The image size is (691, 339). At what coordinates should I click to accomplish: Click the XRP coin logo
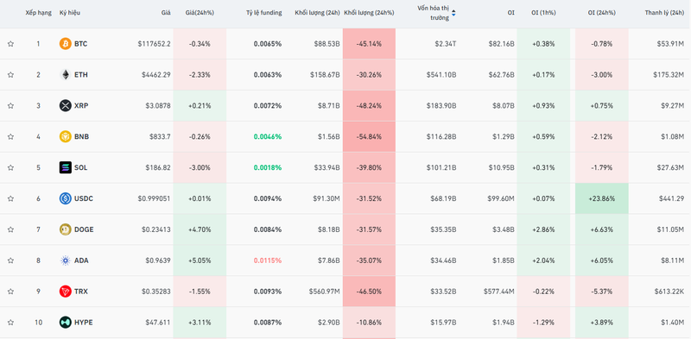[66, 105]
